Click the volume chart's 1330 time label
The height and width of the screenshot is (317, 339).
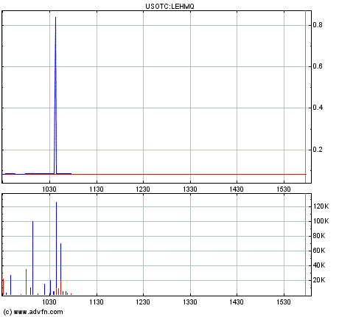190,302
